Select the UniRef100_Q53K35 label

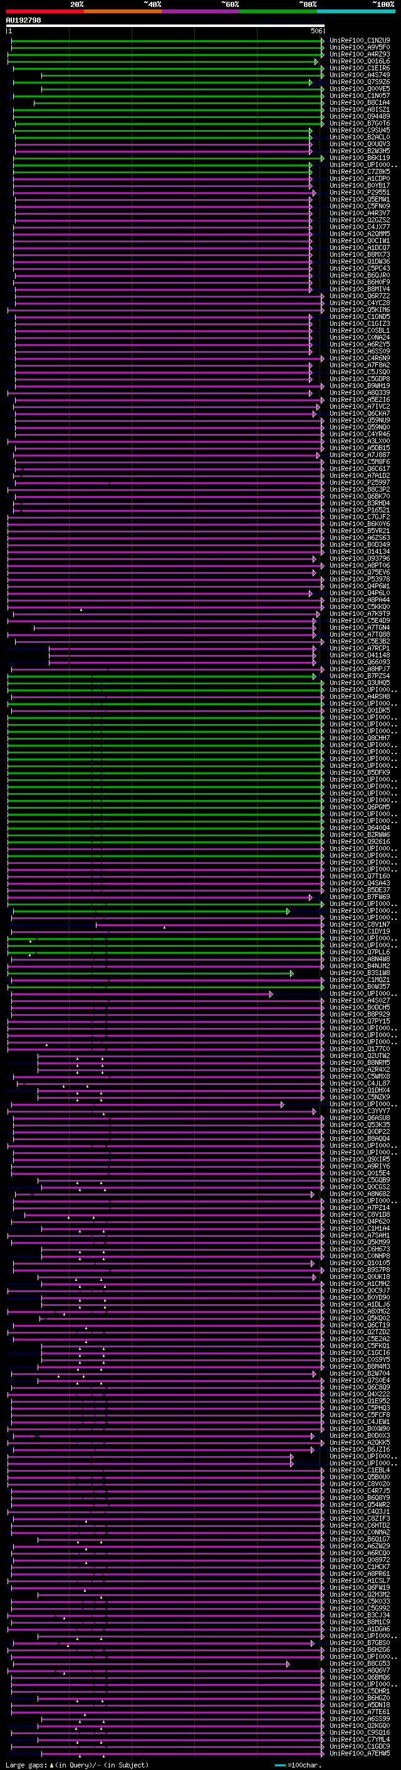pyautogui.click(x=360, y=1125)
